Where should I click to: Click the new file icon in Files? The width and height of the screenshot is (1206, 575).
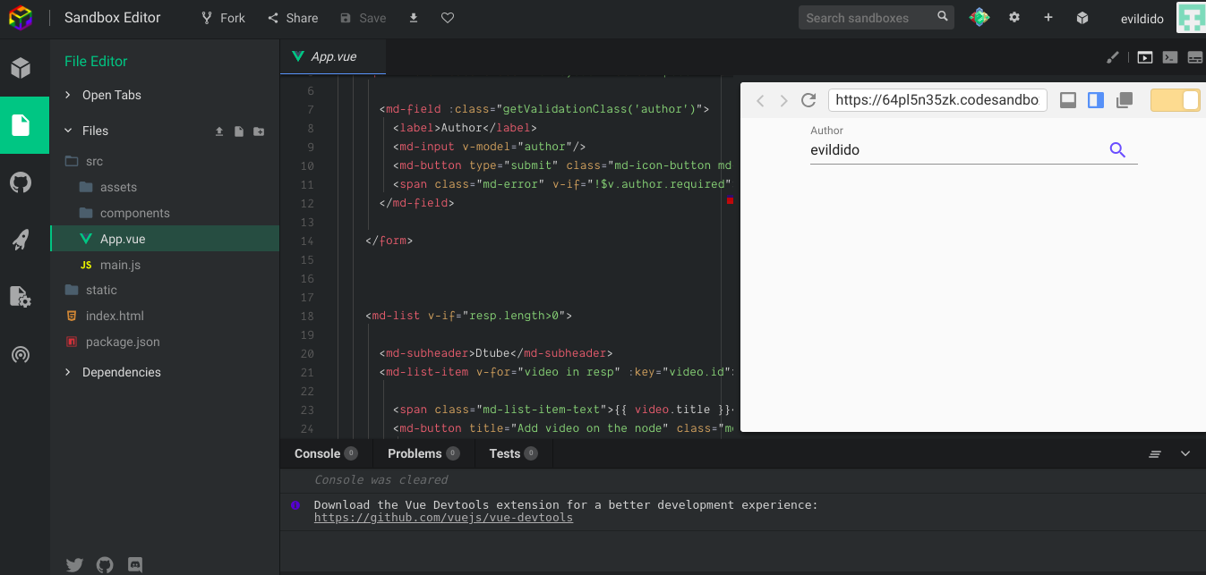(239, 131)
